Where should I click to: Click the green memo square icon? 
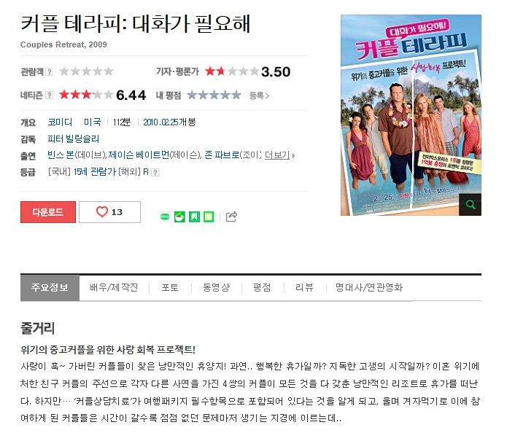[x=209, y=216]
